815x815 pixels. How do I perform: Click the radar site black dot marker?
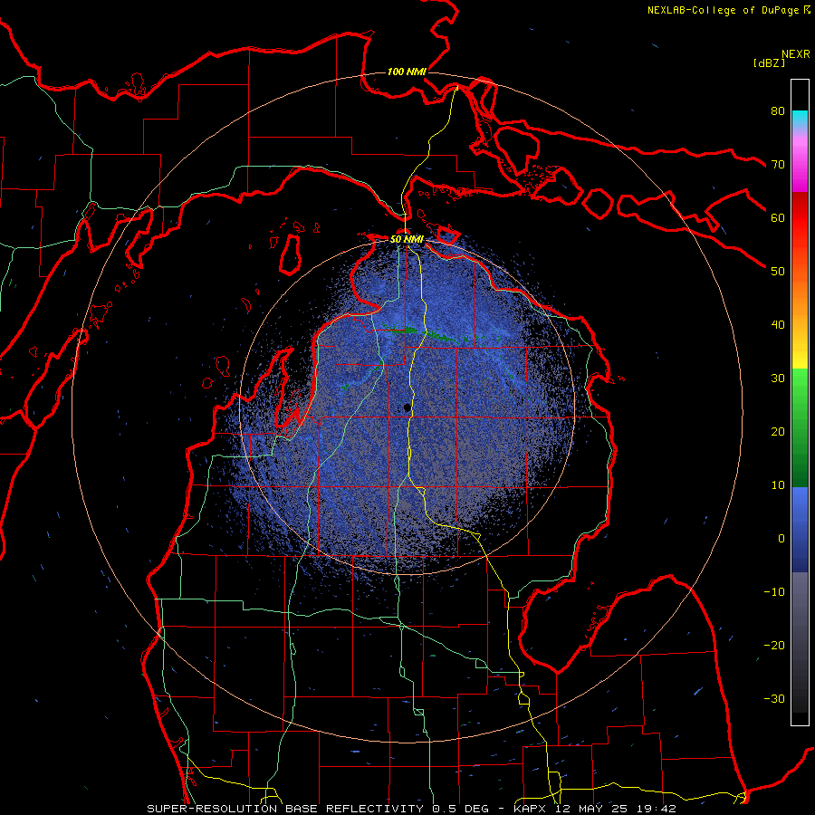pos(407,407)
